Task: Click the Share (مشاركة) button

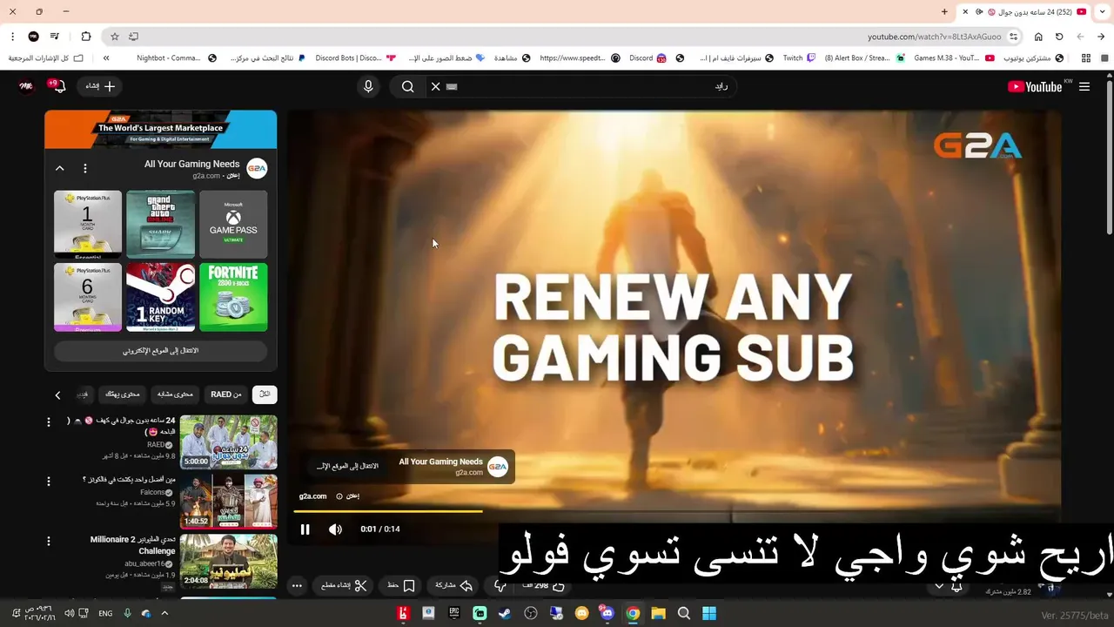Action: tap(453, 585)
